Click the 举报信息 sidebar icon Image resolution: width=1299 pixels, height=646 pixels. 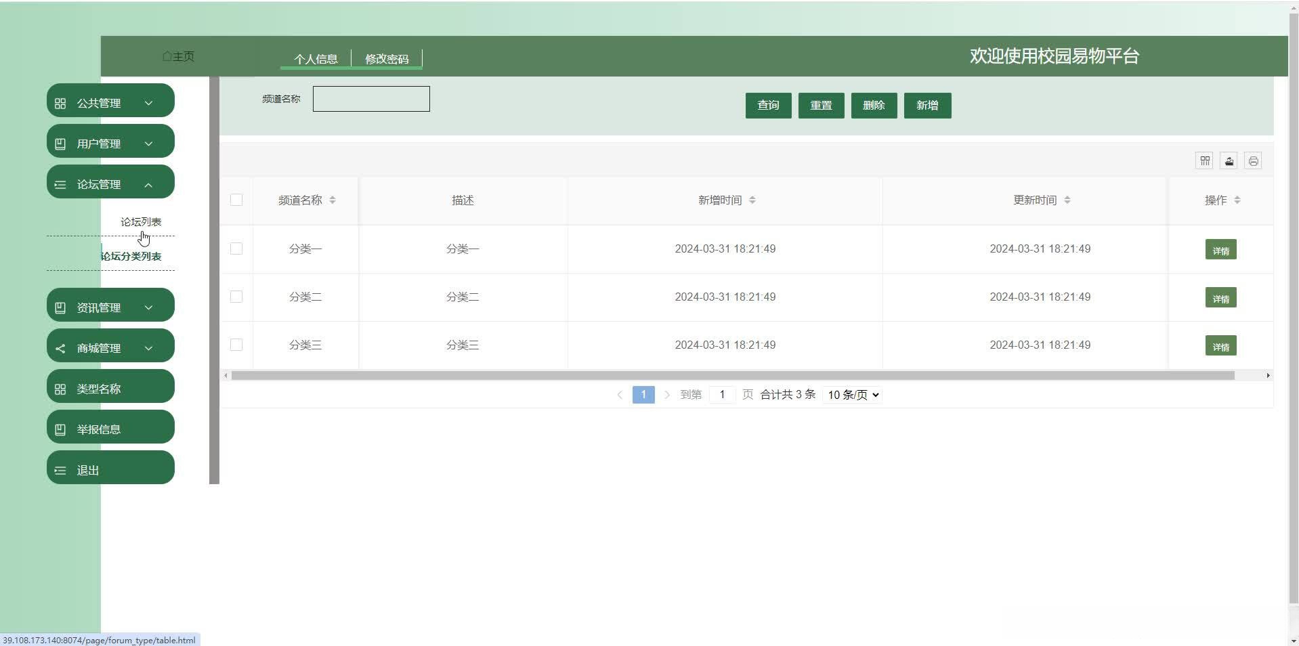click(60, 430)
